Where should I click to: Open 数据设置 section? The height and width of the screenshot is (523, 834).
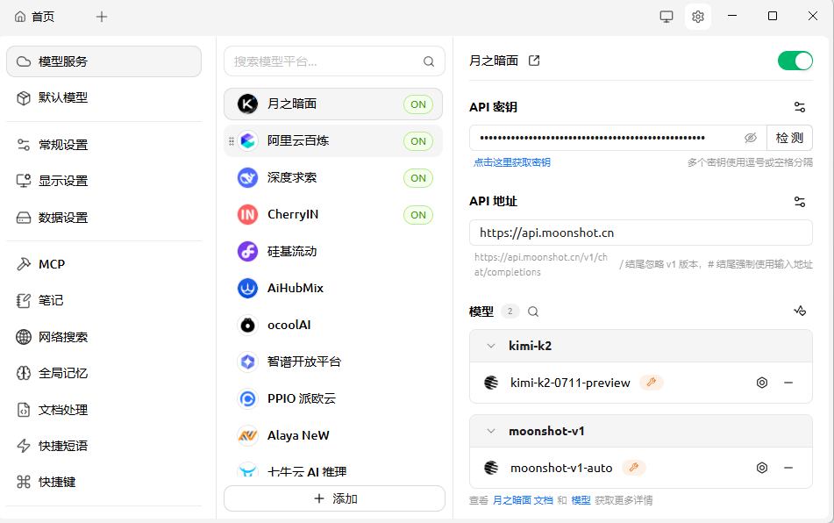pyautogui.click(x=103, y=218)
